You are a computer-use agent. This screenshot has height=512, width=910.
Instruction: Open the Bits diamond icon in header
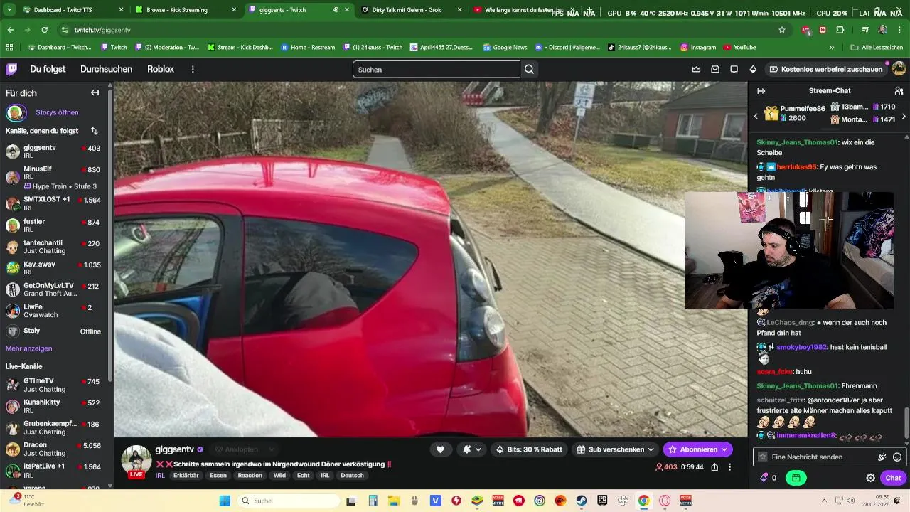(753, 69)
